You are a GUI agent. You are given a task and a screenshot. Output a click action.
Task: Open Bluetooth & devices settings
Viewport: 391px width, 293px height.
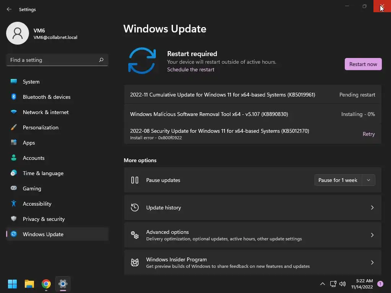coord(57,97)
